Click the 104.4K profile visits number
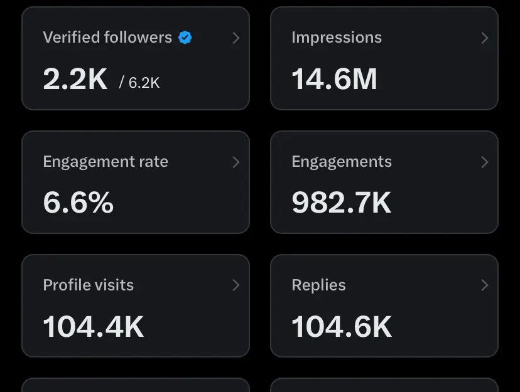The height and width of the screenshot is (392, 520). tap(94, 327)
